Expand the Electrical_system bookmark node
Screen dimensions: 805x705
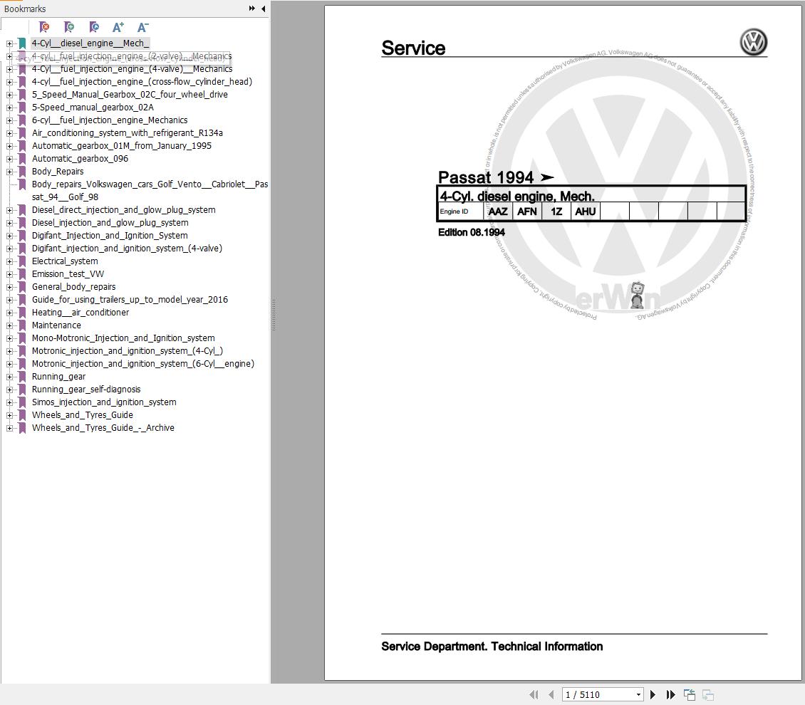tap(9, 261)
